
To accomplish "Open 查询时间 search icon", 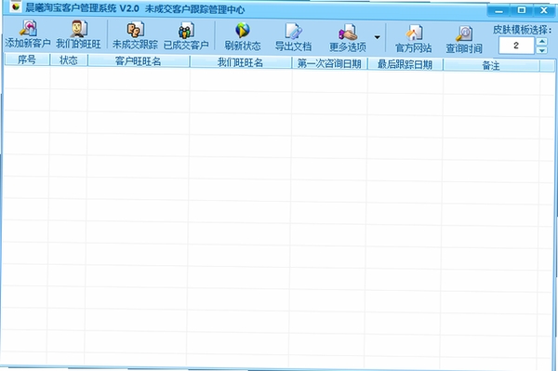I will point(464,34).
